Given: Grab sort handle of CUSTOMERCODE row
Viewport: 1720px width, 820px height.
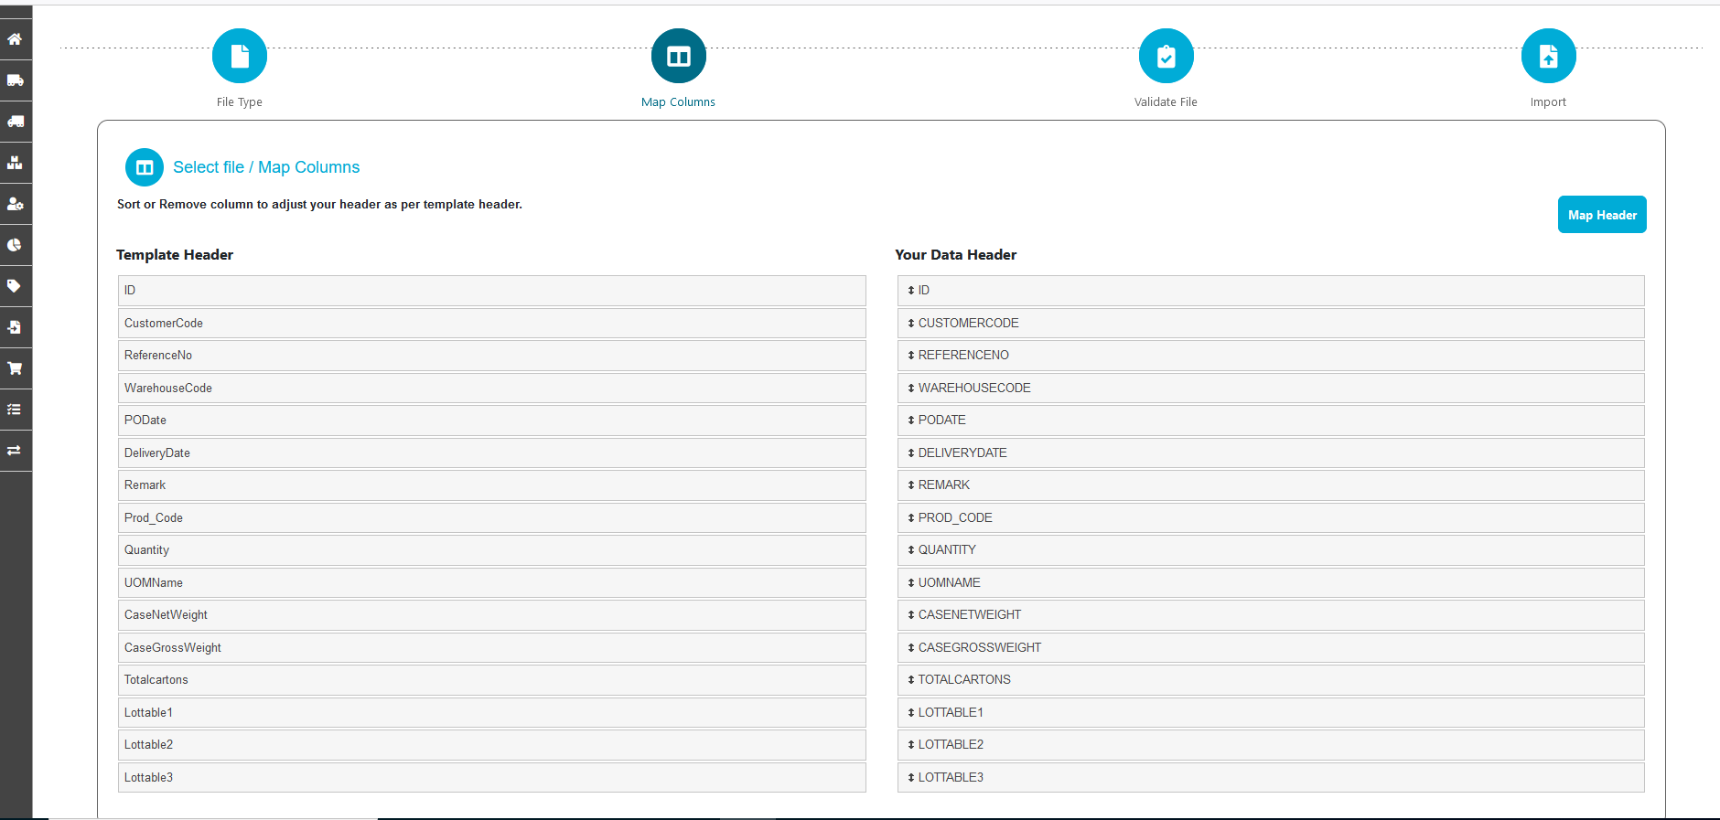Looking at the screenshot, I should click(911, 324).
